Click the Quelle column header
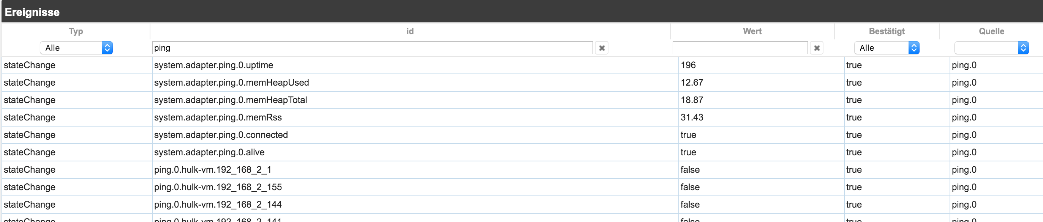Viewport: 1043px width, 222px height. click(992, 31)
